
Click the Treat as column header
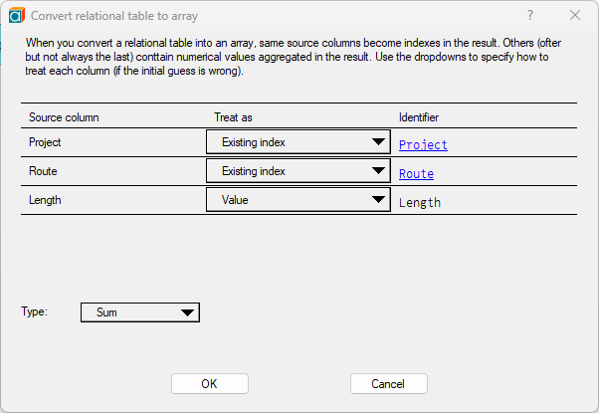tap(233, 117)
